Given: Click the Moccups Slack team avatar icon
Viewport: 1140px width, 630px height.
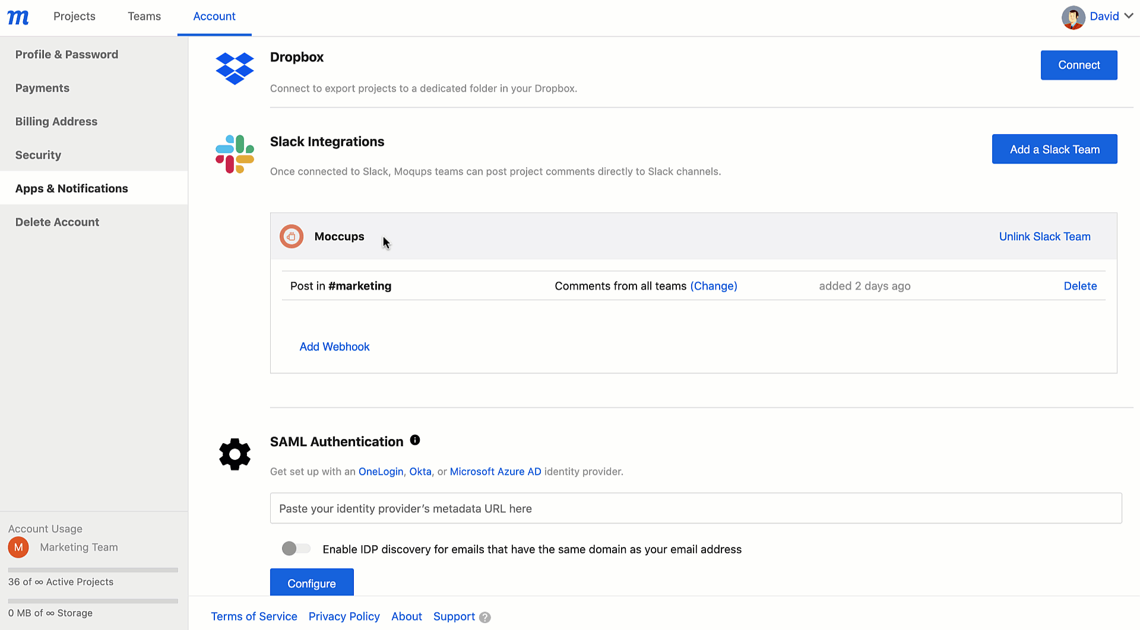Looking at the screenshot, I should [292, 236].
